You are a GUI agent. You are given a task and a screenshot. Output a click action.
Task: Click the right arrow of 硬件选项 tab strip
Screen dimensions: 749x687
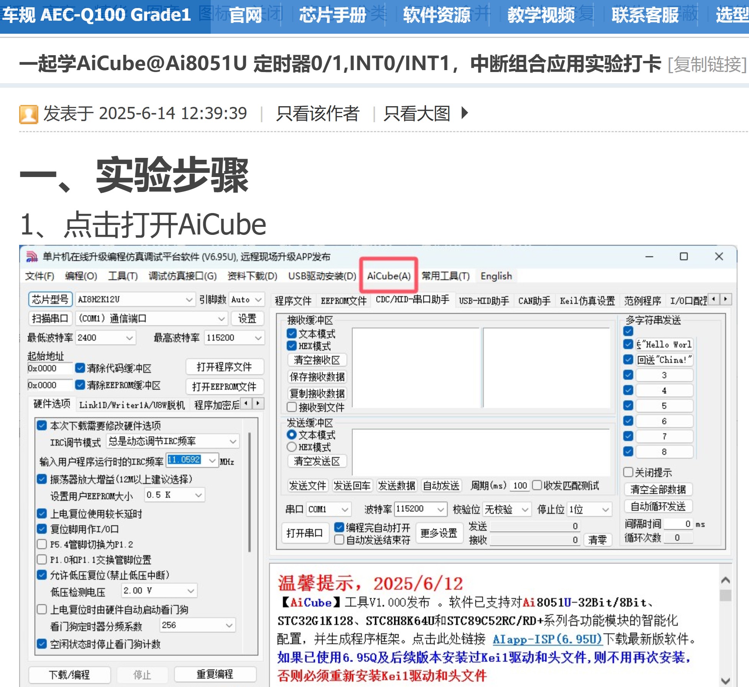tap(258, 403)
